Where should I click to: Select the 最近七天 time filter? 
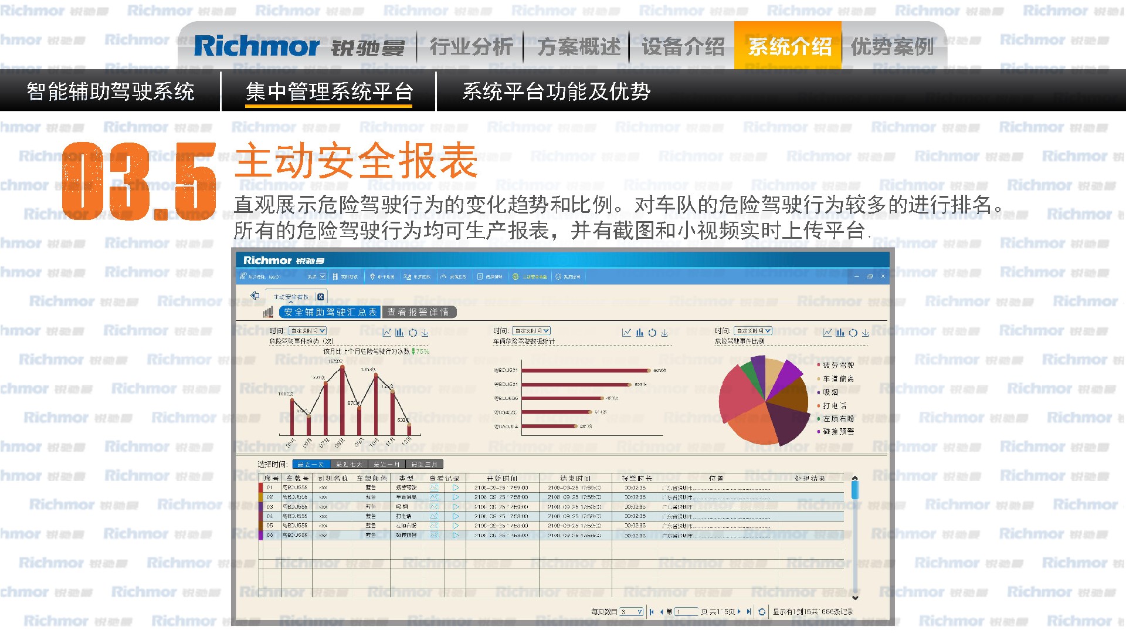click(348, 465)
